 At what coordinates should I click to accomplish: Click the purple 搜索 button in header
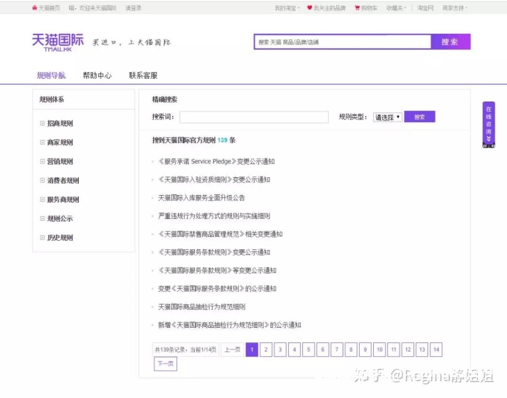451,42
